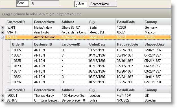The height and width of the screenshot is (108, 177).
Task: Click order date 11/27/1996
Action: pos(102,50)
